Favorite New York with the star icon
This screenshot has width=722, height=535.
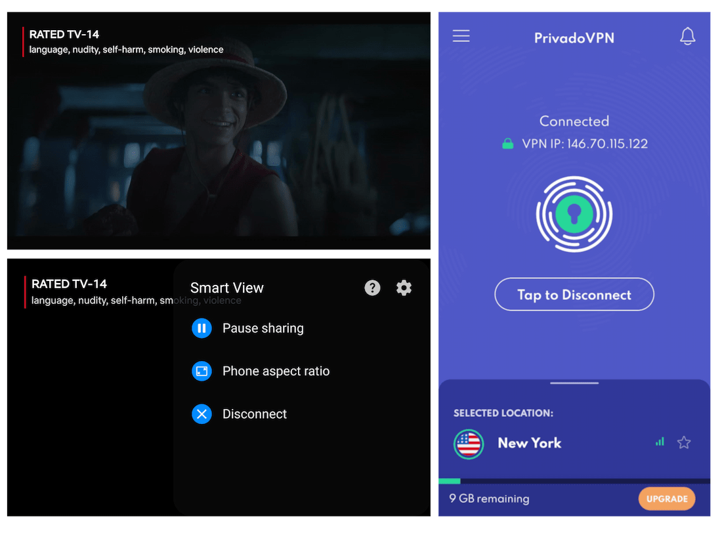pyautogui.click(x=684, y=442)
